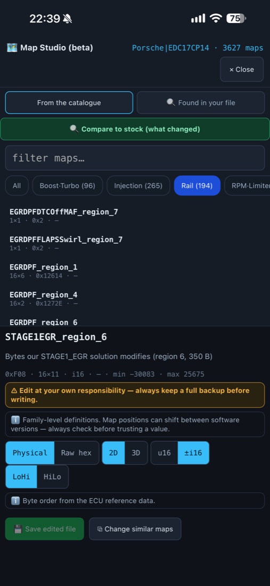
Task: Switch value display to Raw hex
Action: tap(76, 453)
